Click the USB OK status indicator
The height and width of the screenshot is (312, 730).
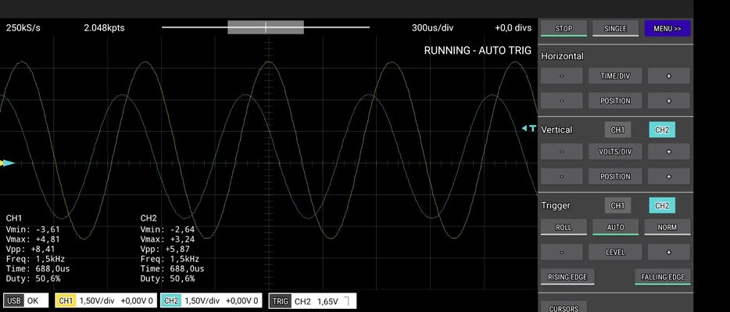coord(26,301)
